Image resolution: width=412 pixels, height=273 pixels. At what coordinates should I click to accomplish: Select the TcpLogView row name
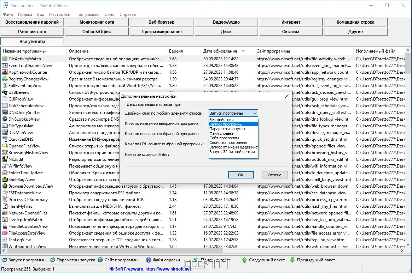(x=19, y=240)
